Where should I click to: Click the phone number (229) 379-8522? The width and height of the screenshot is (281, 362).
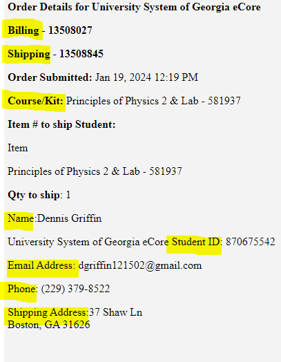pyautogui.click(x=75, y=289)
